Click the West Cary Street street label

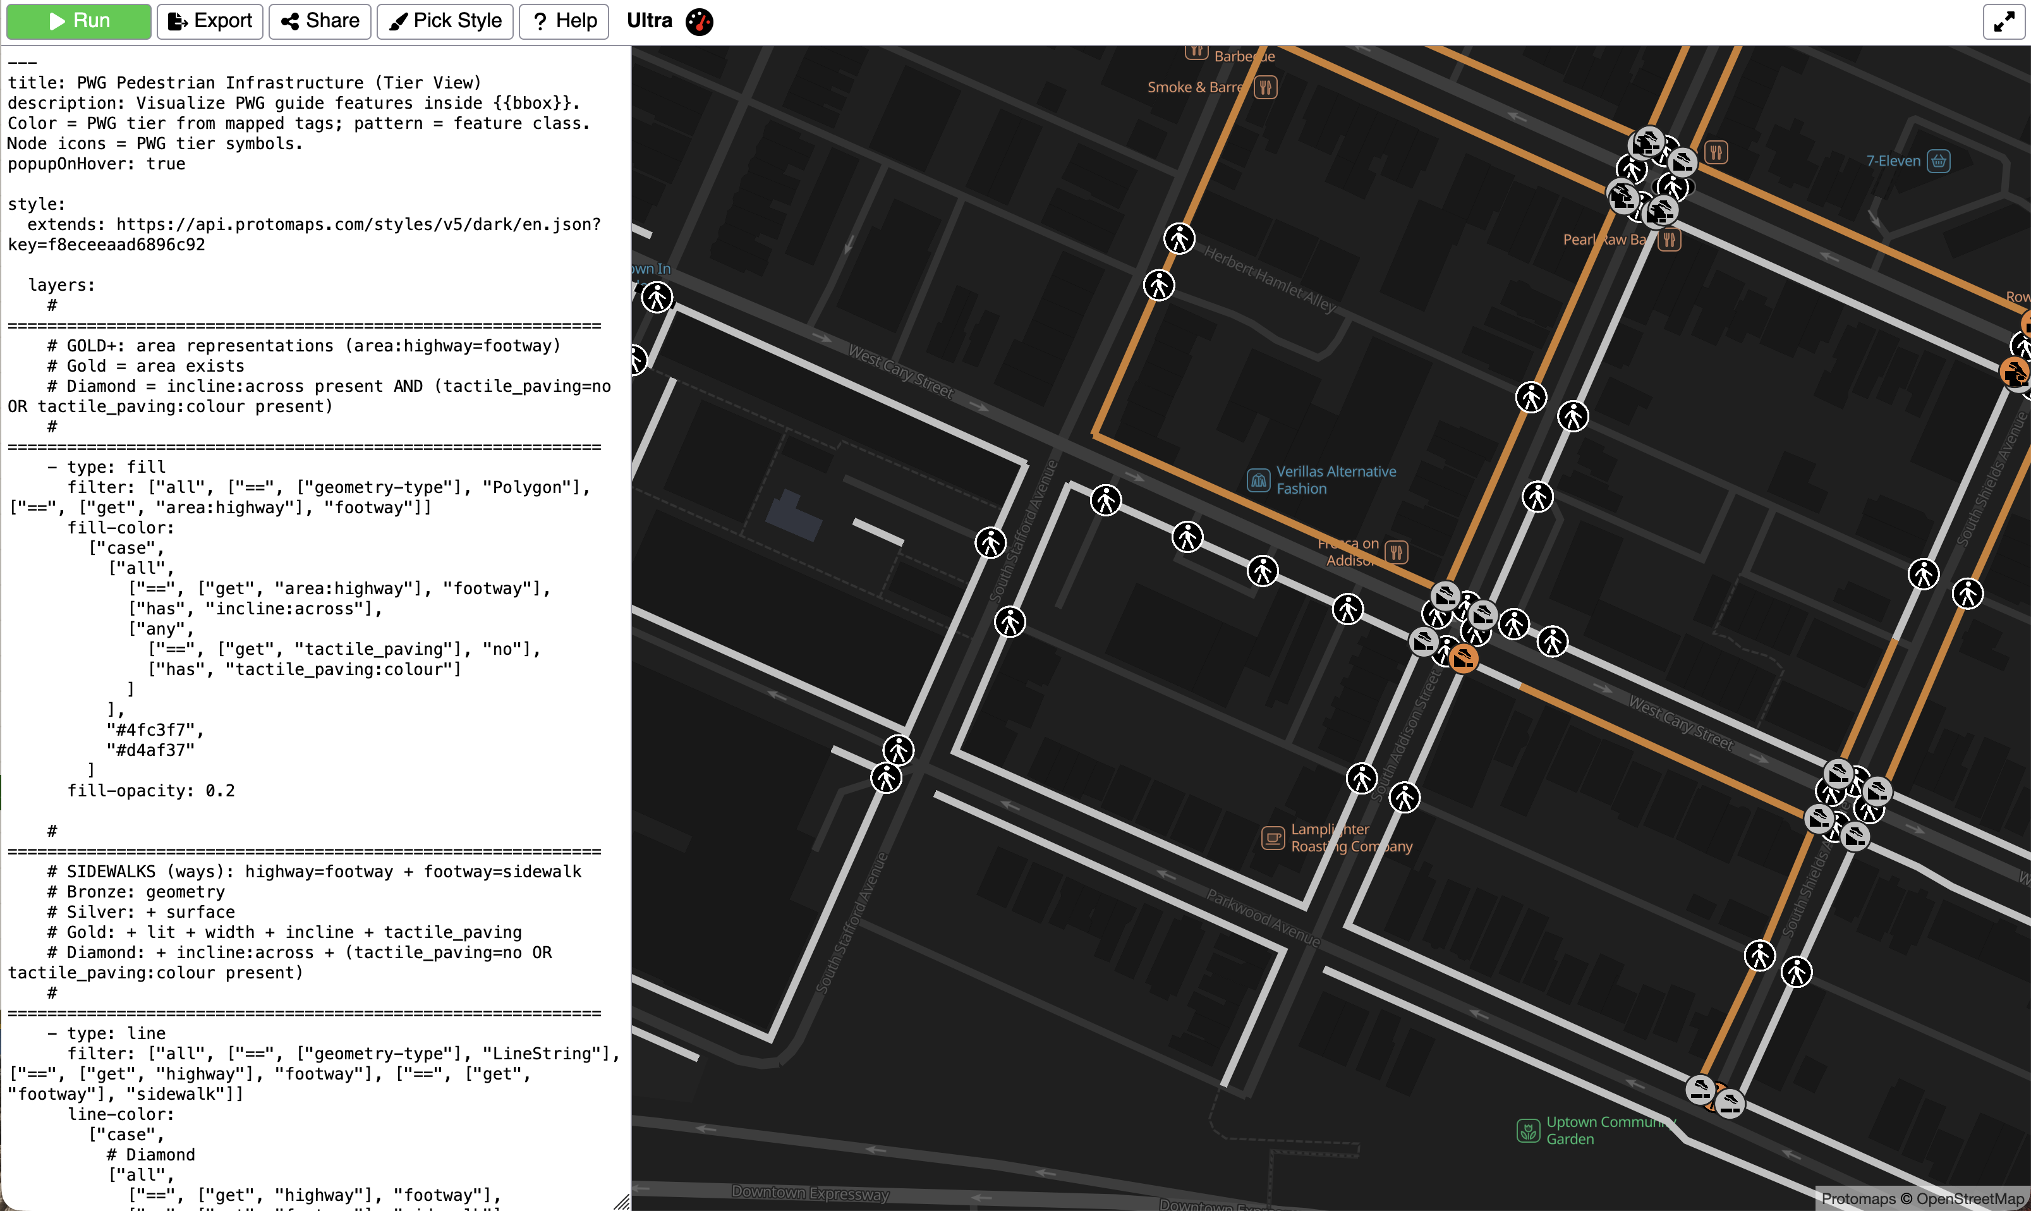(900, 371)
